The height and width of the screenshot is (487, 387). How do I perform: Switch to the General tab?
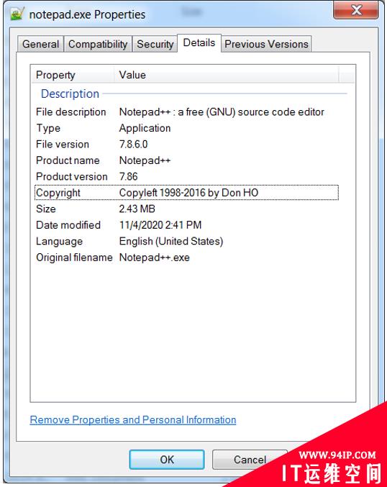pyautogui.click(x=41, y=44)
